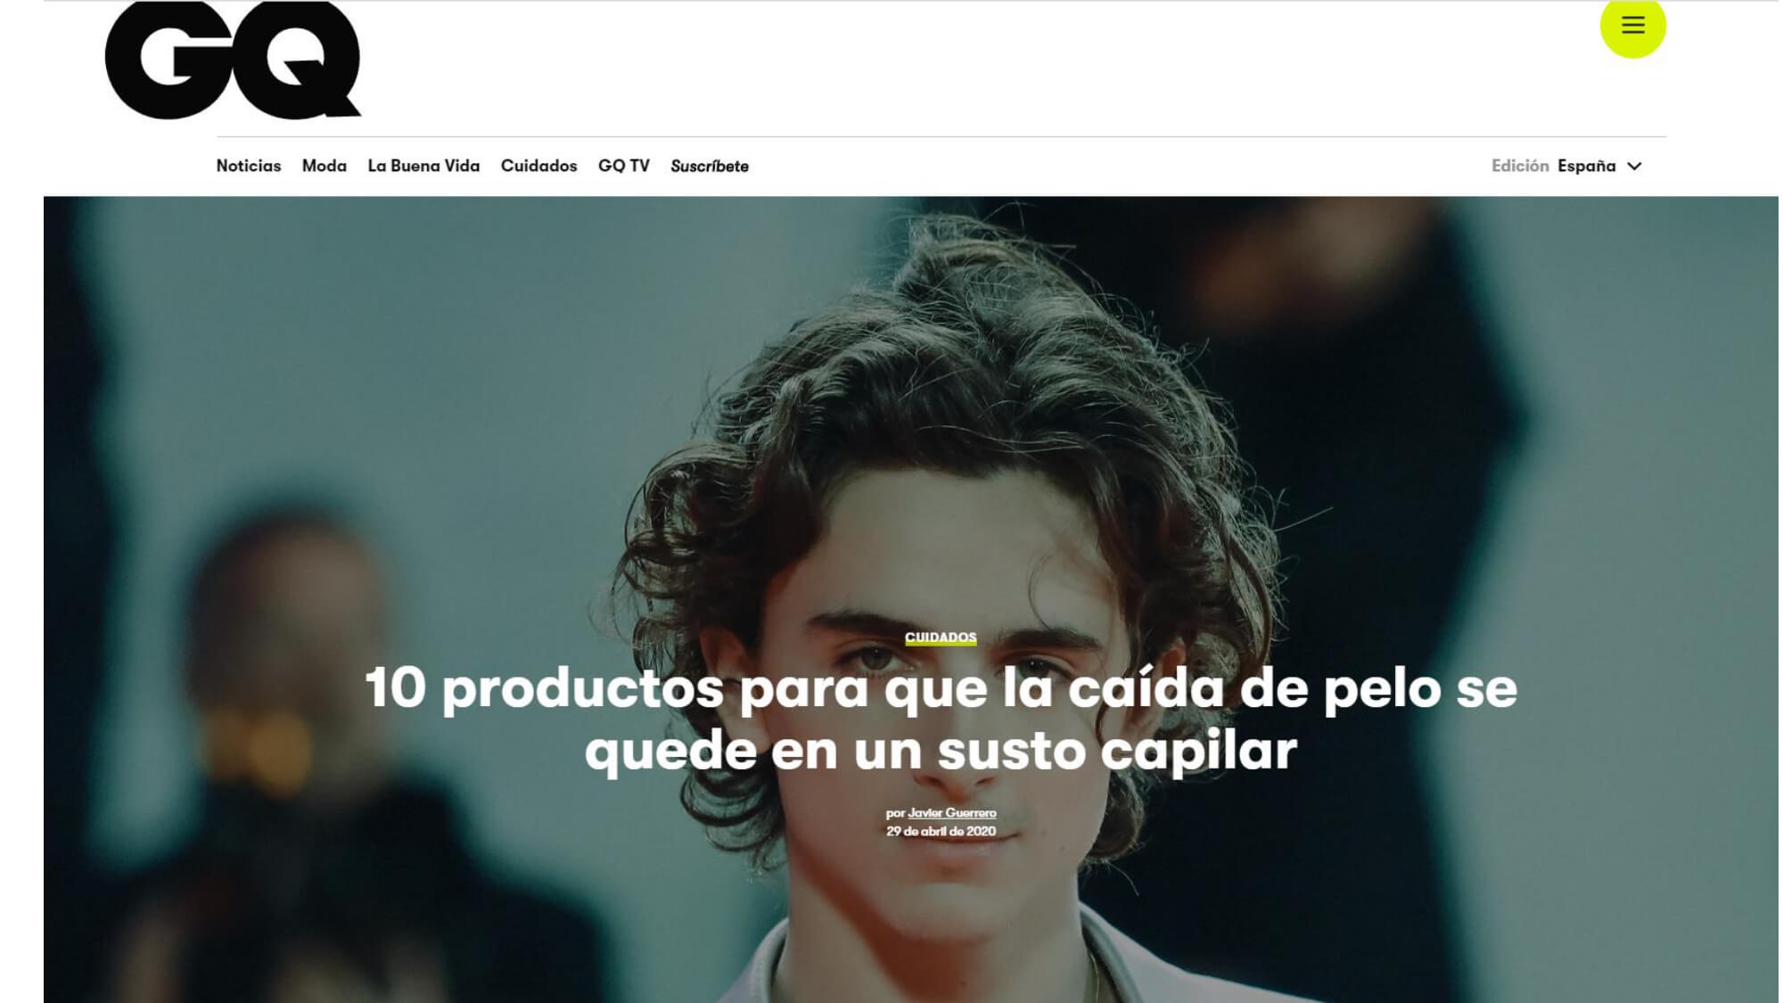
Task: Open La Buena Vida section
Action: coord(423,166)
